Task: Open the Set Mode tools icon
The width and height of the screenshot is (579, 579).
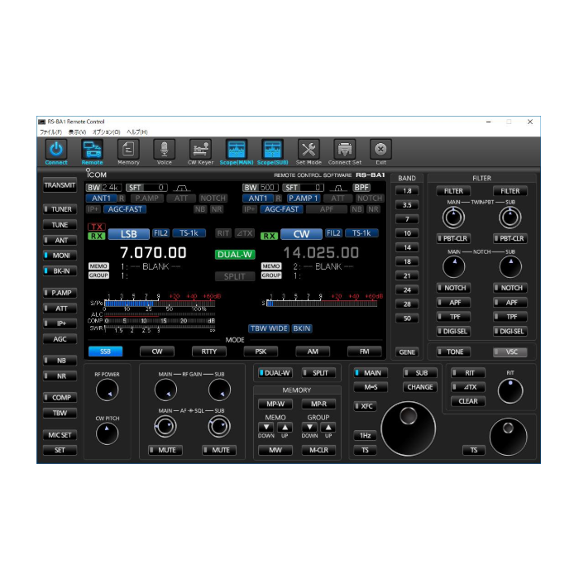Action: pyautogui.click(x=309, y=150)
